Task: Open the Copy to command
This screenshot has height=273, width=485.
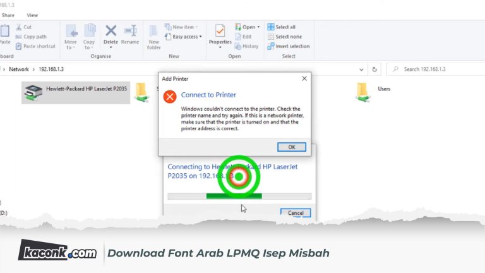Action: pos(89,37)
